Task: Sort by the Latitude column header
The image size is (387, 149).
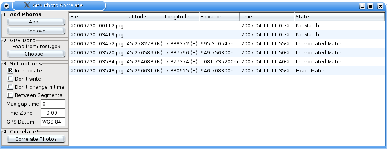Action: click(144, 17)
